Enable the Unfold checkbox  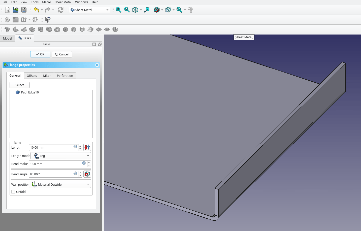[x=13, y=192]
